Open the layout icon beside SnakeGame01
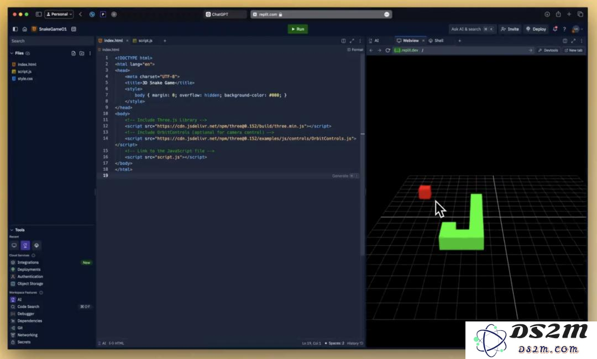The height and width of the screenshot is (359, 597). click(74, 29)
